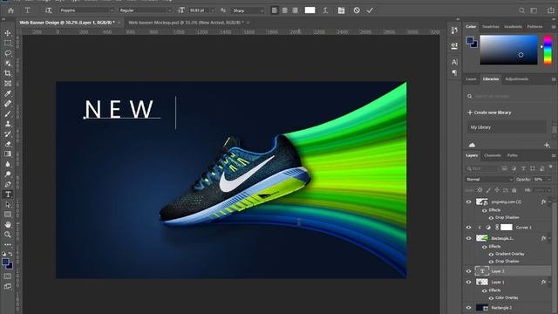This screenshot has height=314, width=558.
Task: Switch to the Adjustments tab
Action: click(x=517, y=79)
